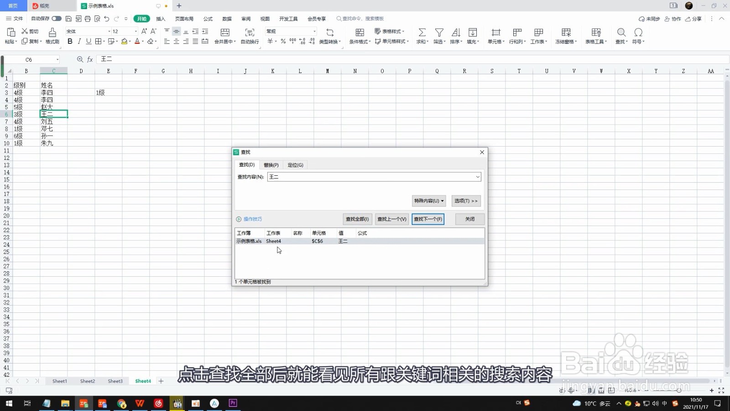Click the Find Next (查找下一个) button
This screenshot has width=730, height=411.
point(428,219)
